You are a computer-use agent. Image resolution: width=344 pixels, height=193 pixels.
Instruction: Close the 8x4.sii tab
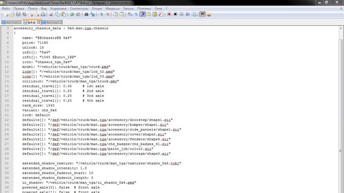[39, 23]
